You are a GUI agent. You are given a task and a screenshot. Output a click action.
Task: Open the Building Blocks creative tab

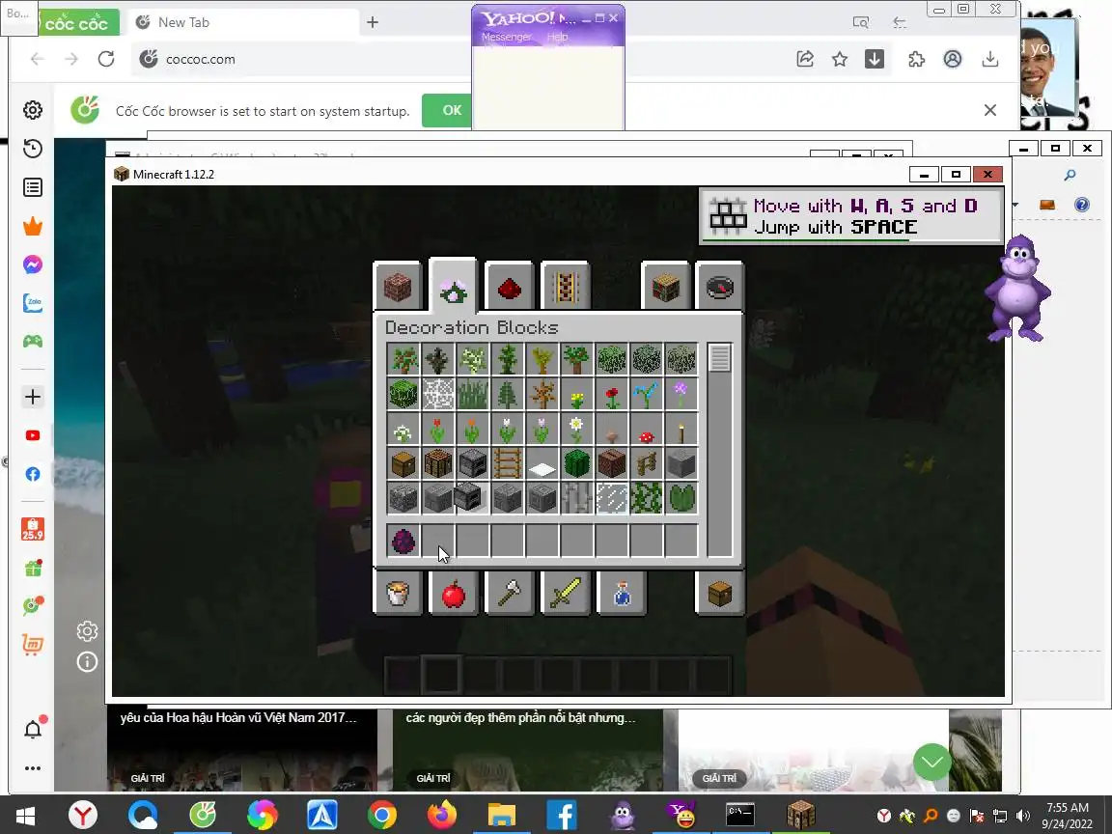397,286
